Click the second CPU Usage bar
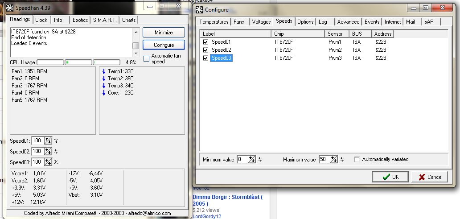Viewport: 460px width, 219px height. (x=78, y=62)
